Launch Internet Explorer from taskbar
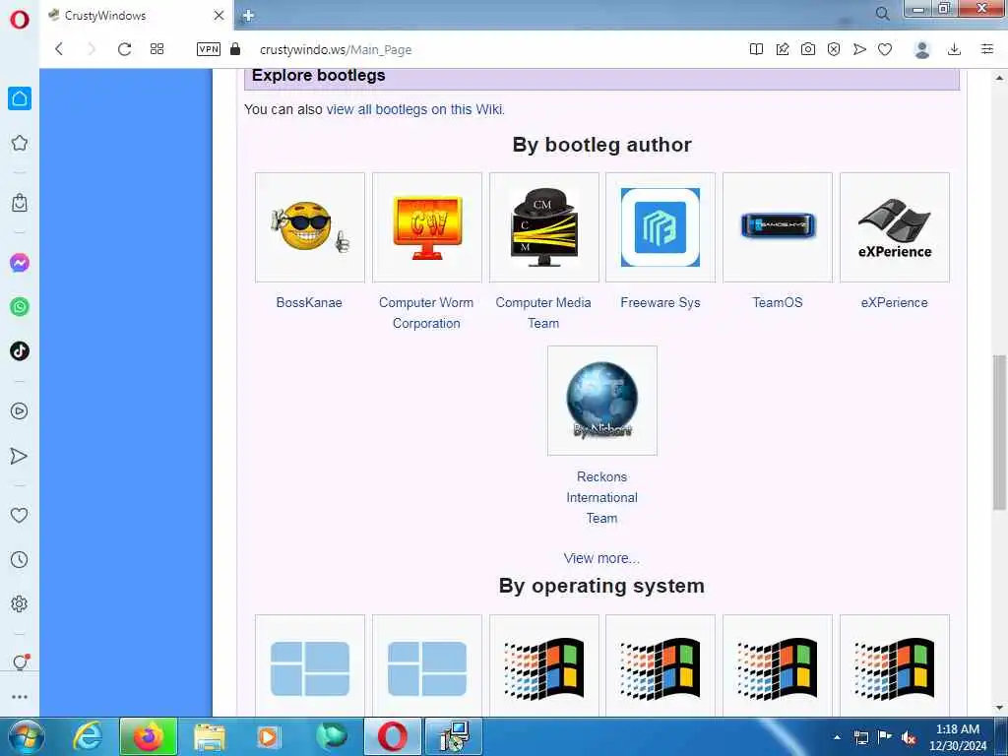This screenshot has height=756, width=1008. point(88,736)
